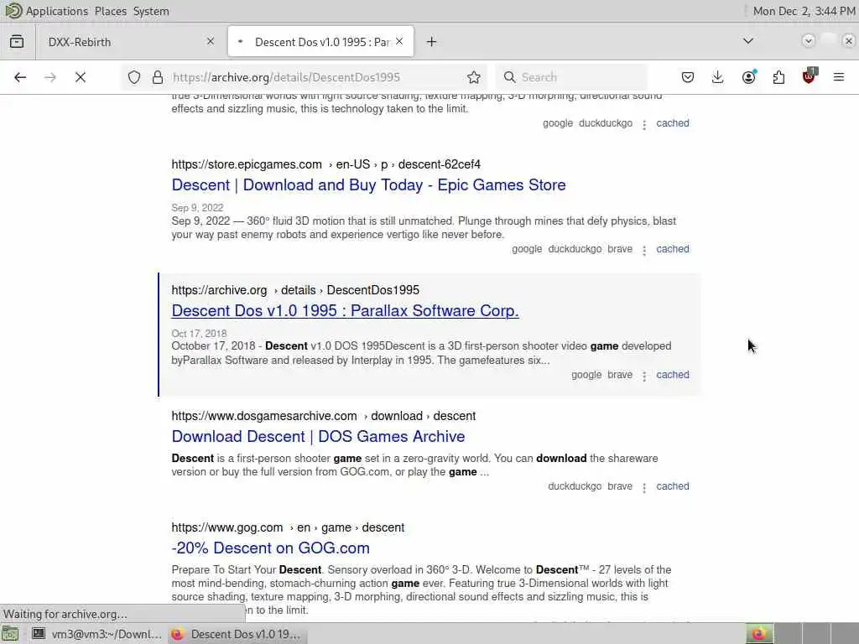Click the clock showing Mon Dec 2
The image size is (859, 644).
click(803, 11)
